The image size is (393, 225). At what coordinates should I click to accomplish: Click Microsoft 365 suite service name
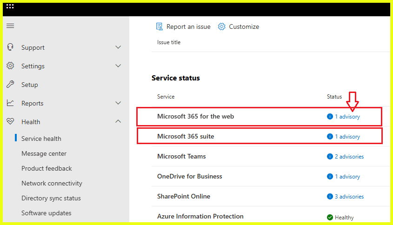(186, 136)
